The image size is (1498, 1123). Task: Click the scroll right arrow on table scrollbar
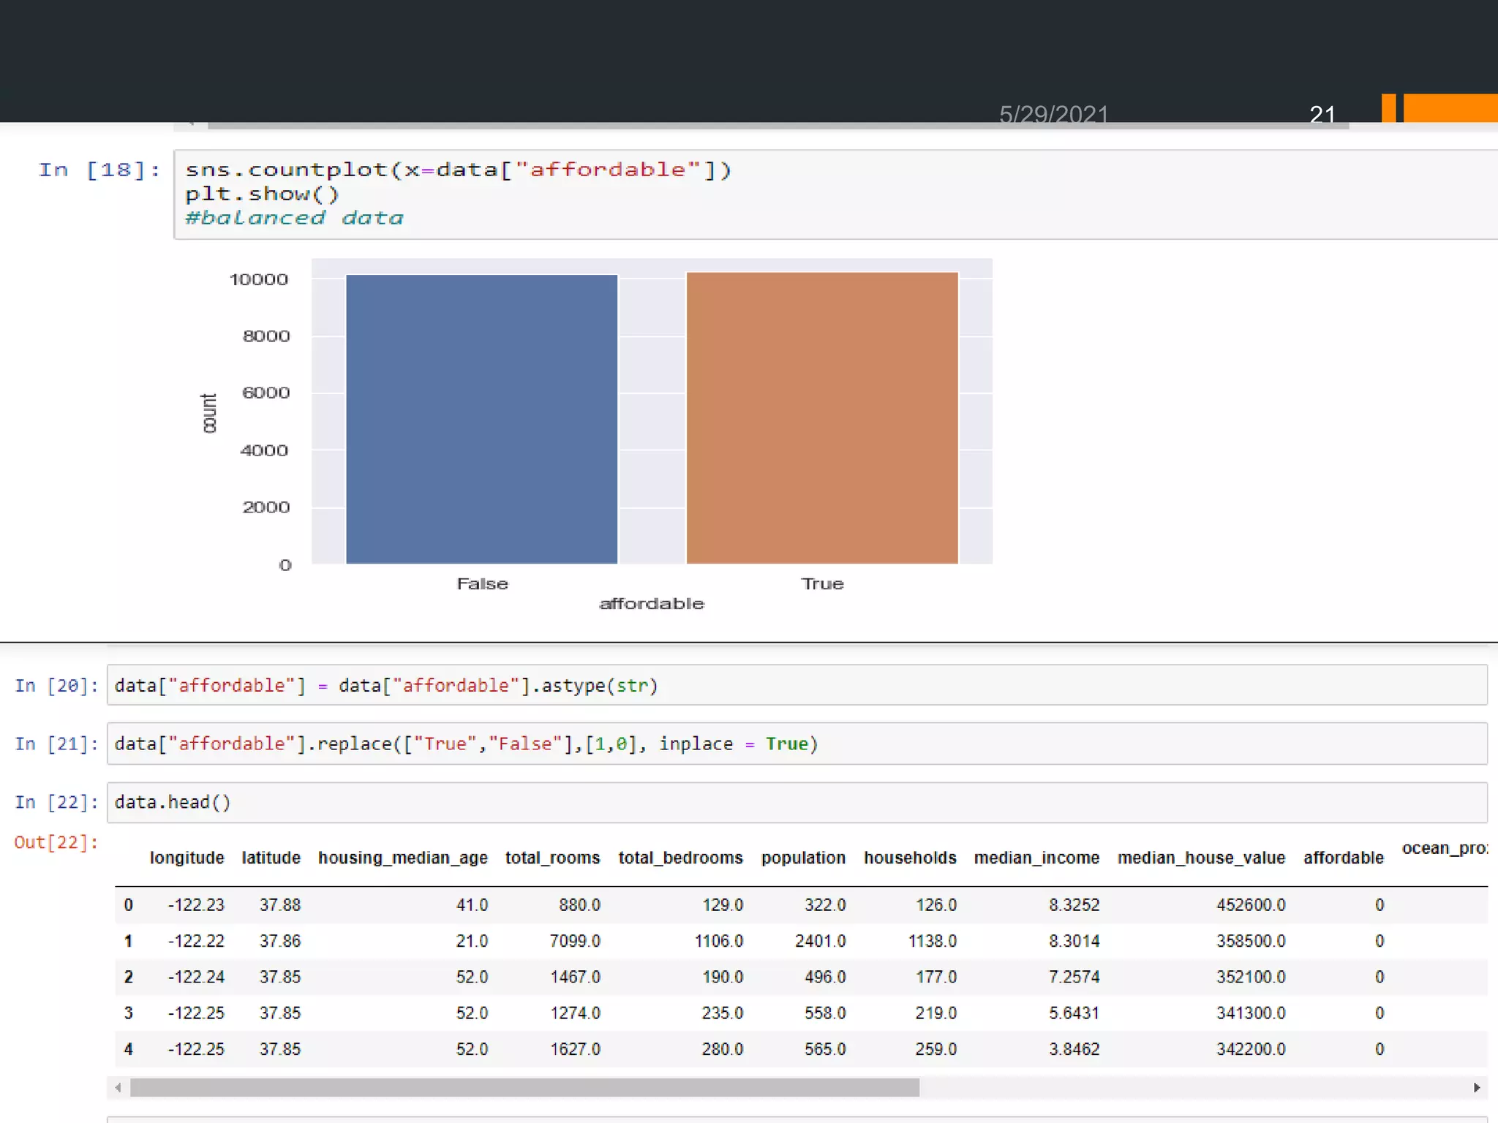pos(1477,1088)
